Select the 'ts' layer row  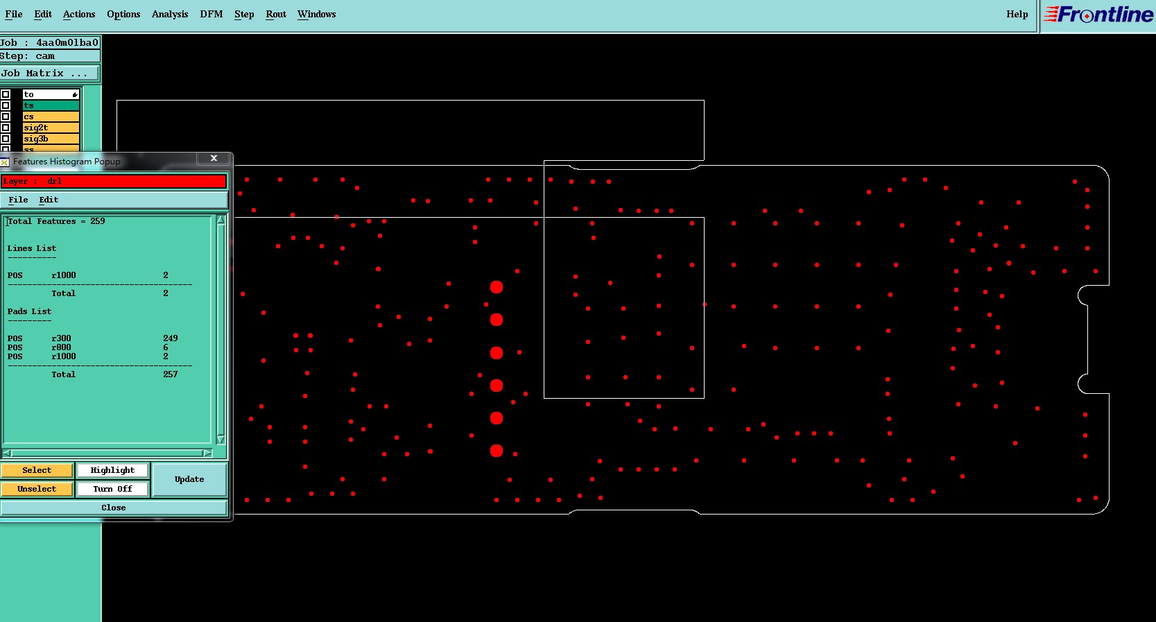pos(51,105)
